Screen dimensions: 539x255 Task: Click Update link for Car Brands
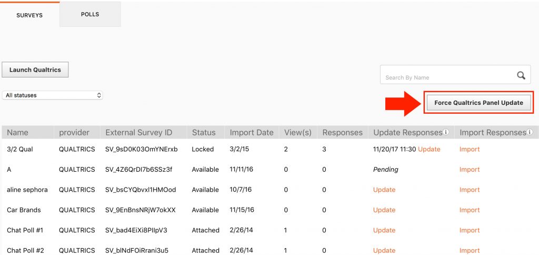384,210
